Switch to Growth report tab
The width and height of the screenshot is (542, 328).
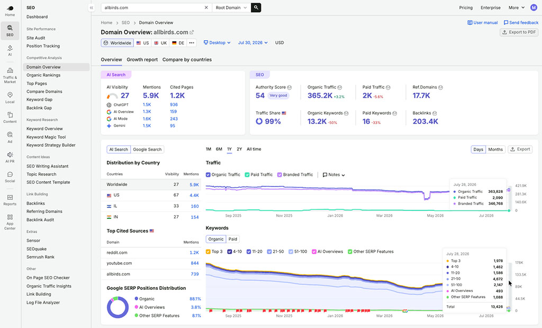(142, 59)
